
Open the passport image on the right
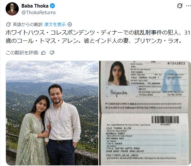point(145,113)
